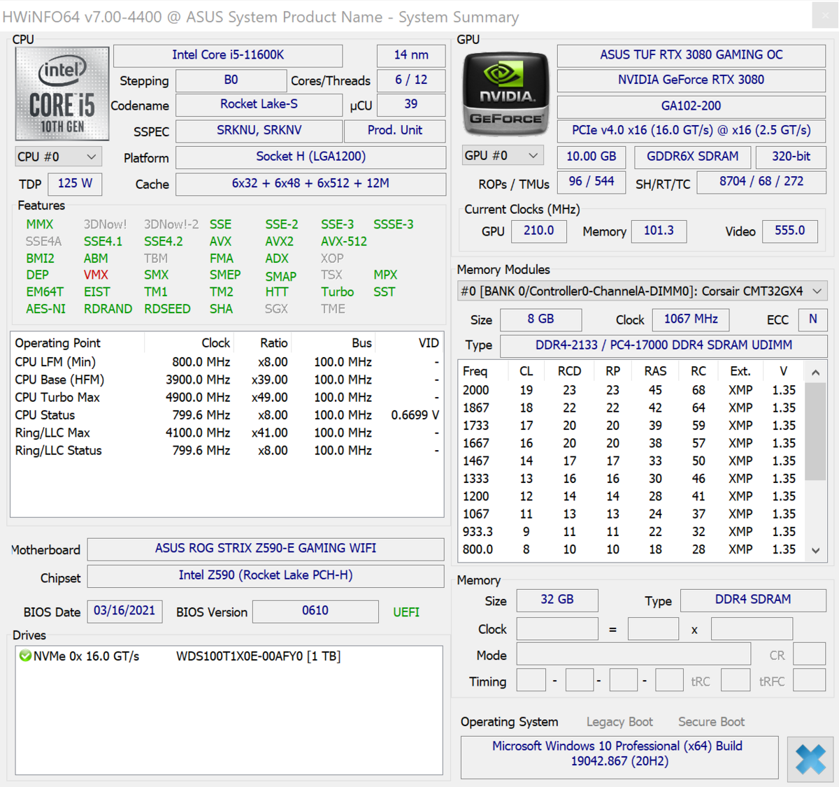Click the CPU Turbo Max operating point row
Viewport: 839px width, 787px height.
coord(227,398)
